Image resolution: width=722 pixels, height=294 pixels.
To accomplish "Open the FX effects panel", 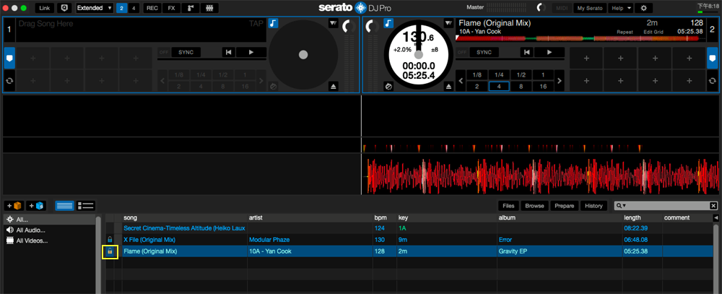I will point(171,8).
